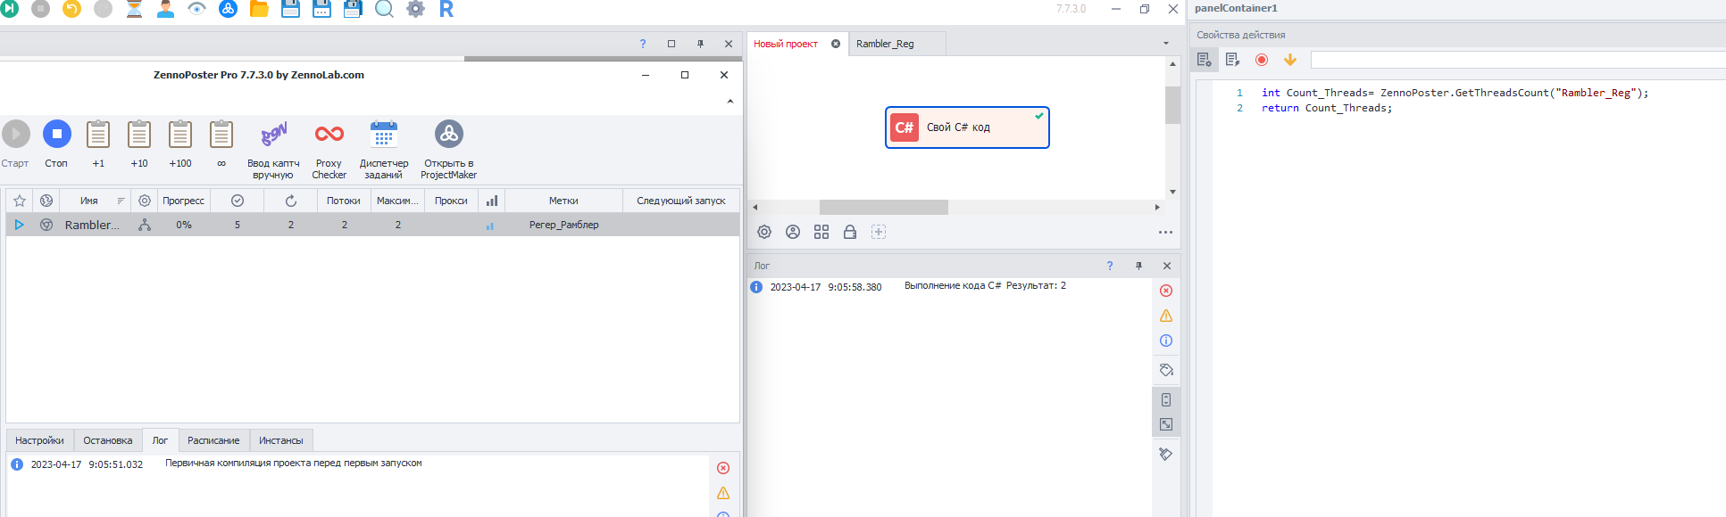Click the profile circle icon below canvas
Image resolution: width=1726 pixels, height=517 pixels.
793,232
